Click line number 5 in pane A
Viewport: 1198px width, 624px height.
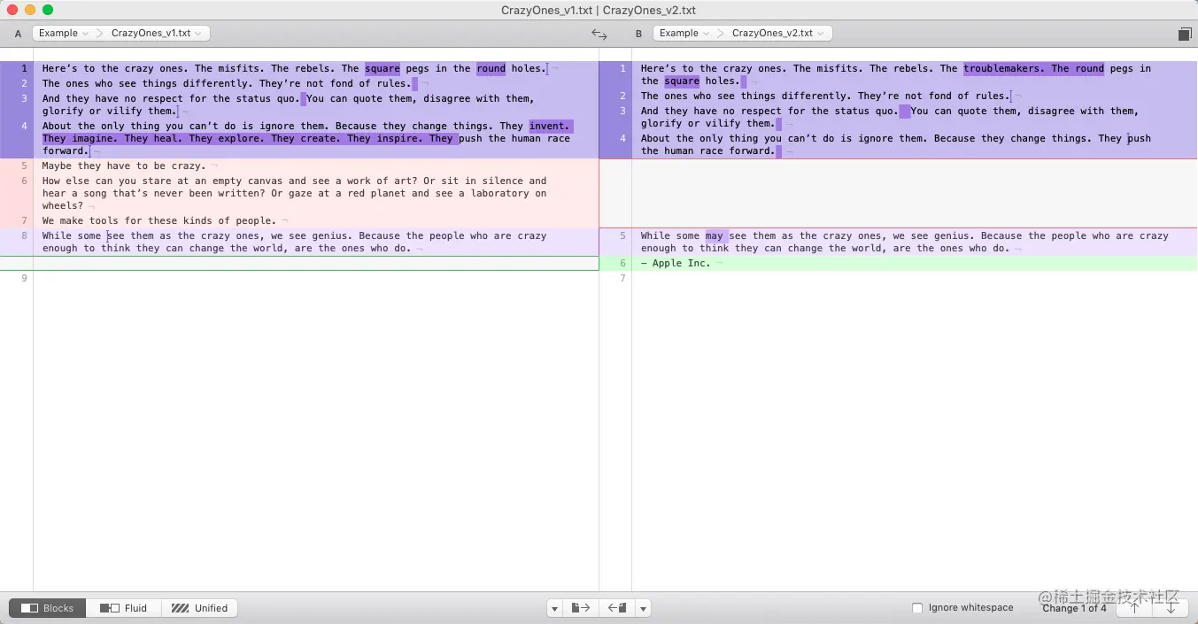coord(24,166)
